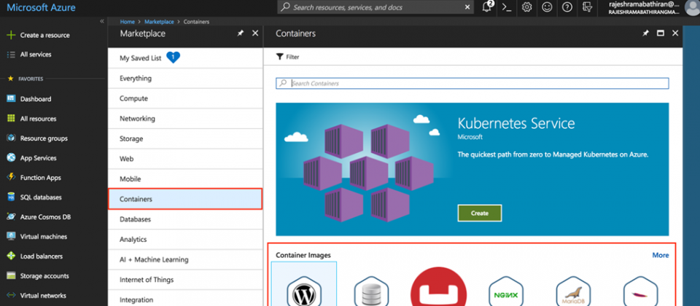Open portal settings gear icon
The image size is (700, 306).
[526, 7]
